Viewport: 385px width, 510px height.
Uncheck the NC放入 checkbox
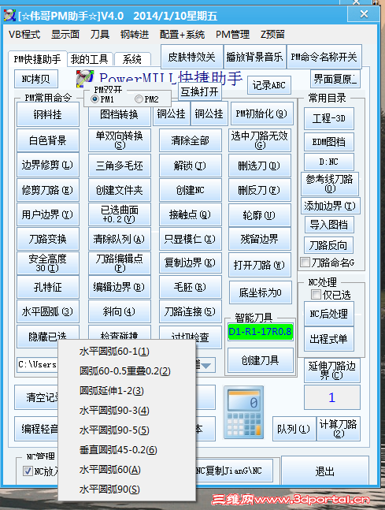click(x=28, y=471)
